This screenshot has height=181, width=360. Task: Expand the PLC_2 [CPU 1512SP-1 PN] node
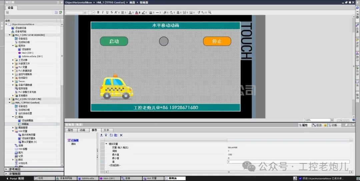[x=10, y=99]
